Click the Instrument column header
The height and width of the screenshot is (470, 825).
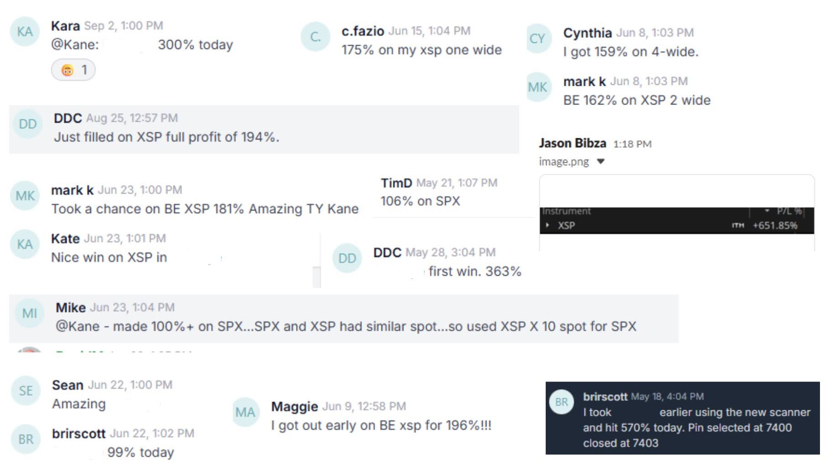pos(566,211)
